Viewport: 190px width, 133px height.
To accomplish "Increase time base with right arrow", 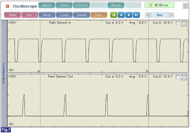I will (172, 15).
